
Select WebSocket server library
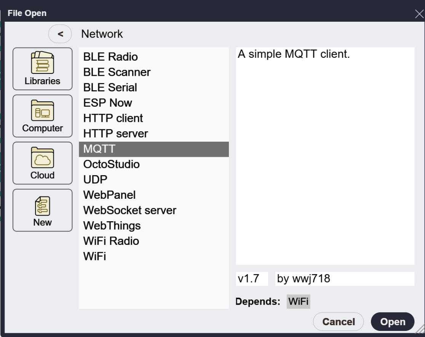(154, 211)
